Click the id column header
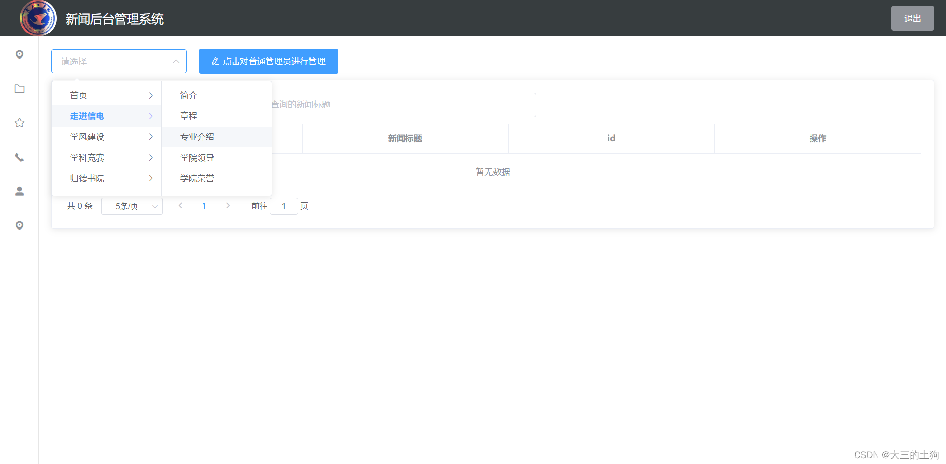Viewport: 946px width, 464px height. [x=611, y=138]
